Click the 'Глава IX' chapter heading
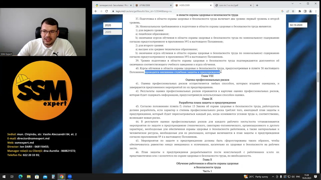321x180 pixels. pos(207,99)
